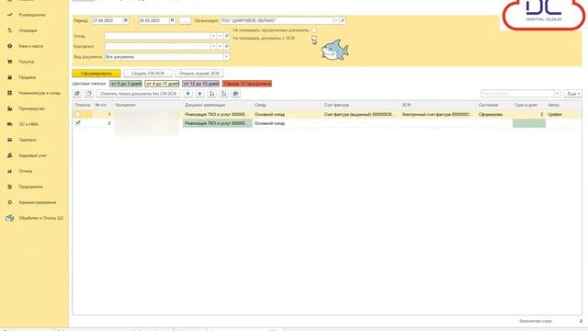Open the Покупка section
The image size is (588, 331).
(27, 62)
